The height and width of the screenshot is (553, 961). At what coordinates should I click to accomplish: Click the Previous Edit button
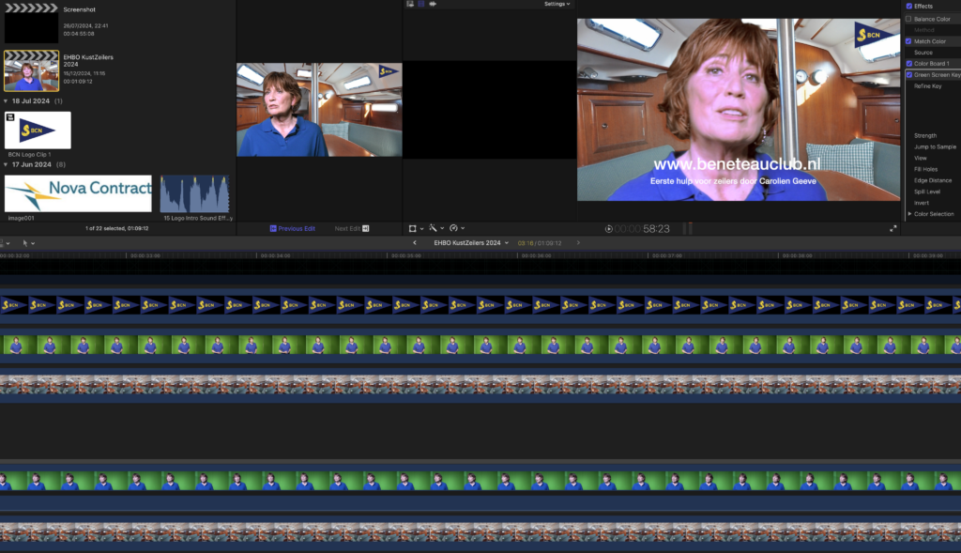(x=293, y=228)
